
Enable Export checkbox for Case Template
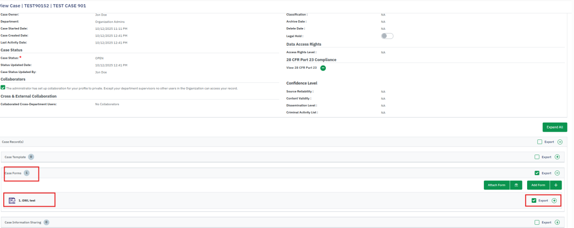click(537, 157)
